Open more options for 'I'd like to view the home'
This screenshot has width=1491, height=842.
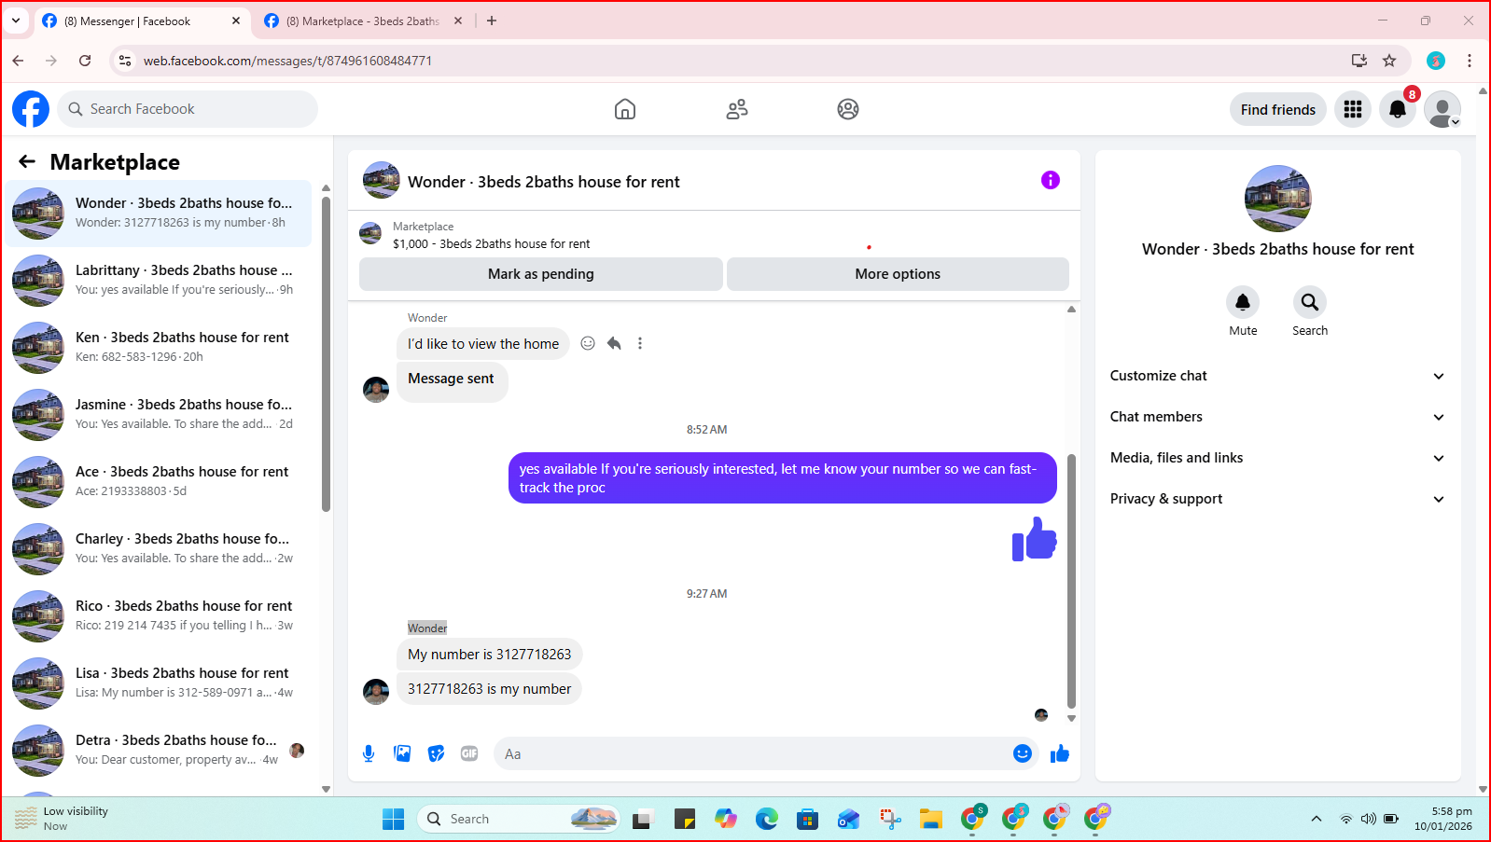[640, 343]
